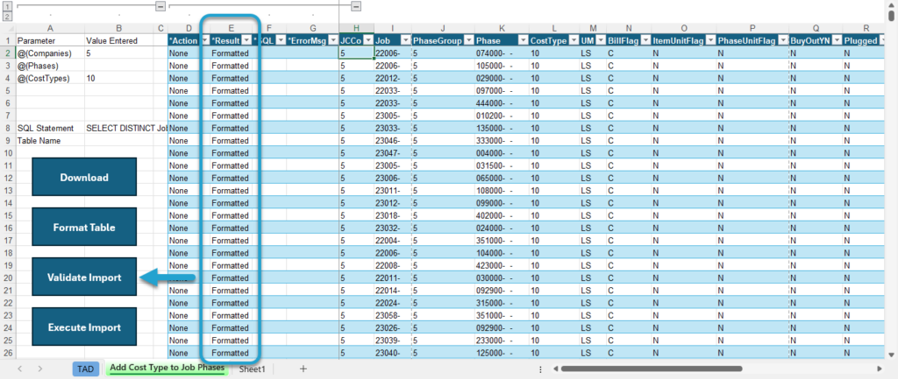Click the Job cell 23058-
Screen dimensions: 898x379
[392, 315]
